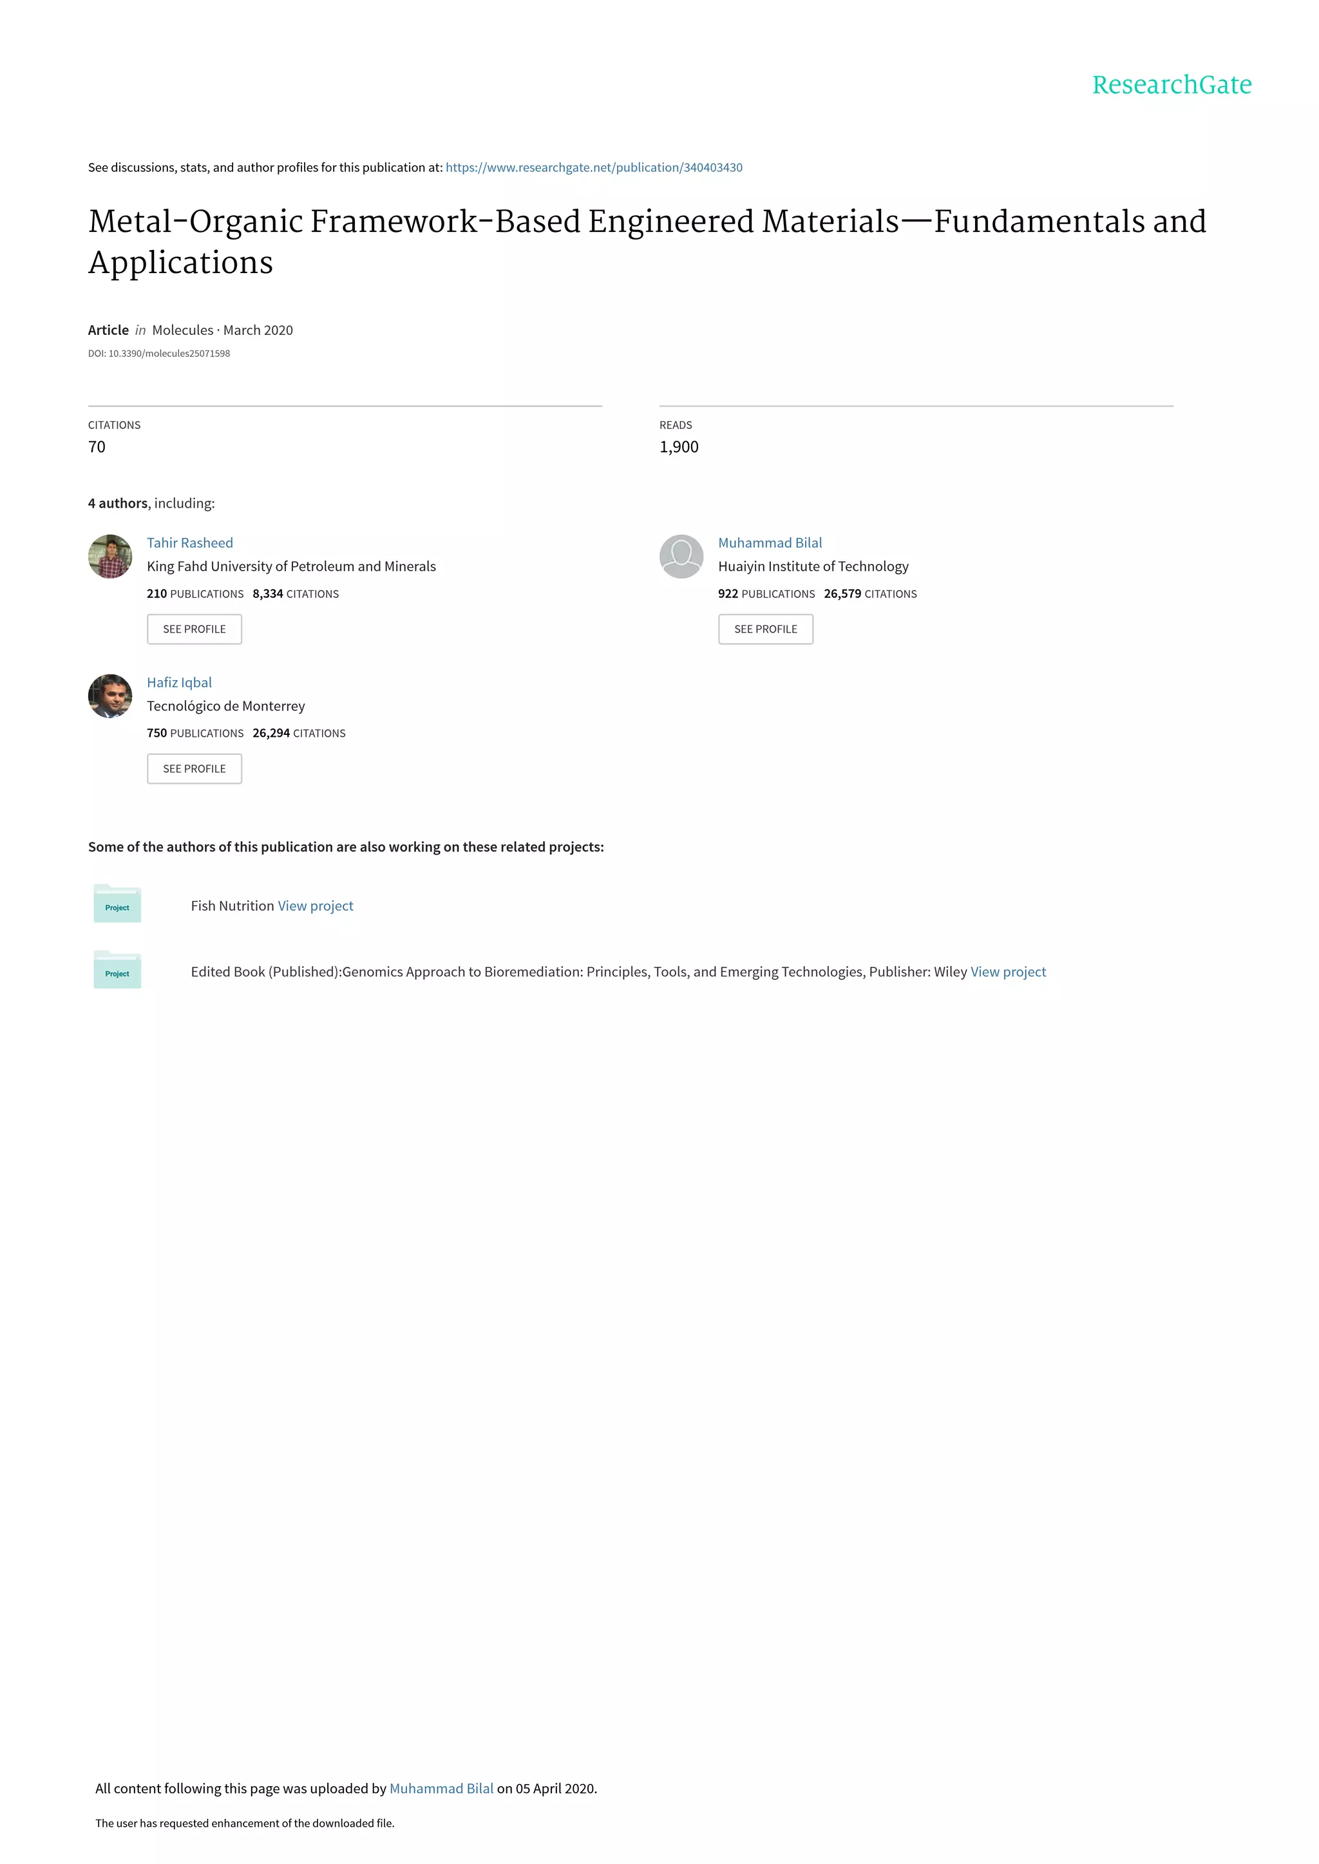Viewport: 1319px width, 1864px height.
Task: Open Muhammad Bilal author name link
Action: click(x=770, y=542)
